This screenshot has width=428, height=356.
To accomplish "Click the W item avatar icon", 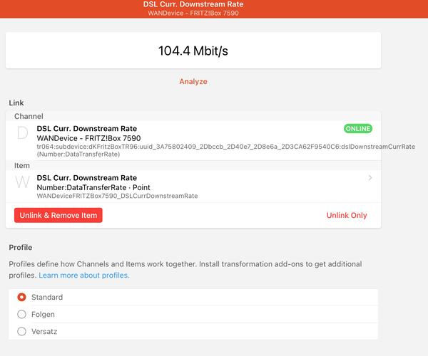I will 22,182.
